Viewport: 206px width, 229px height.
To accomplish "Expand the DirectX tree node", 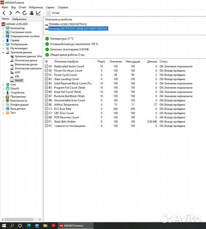I will pyautogui.click(x=3, y=89).
